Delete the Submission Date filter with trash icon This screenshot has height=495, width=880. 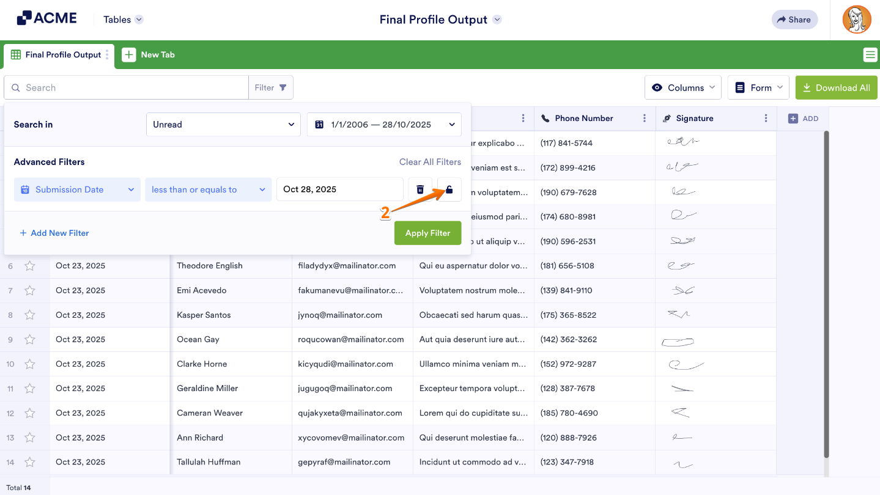click(x=420, y=189)
